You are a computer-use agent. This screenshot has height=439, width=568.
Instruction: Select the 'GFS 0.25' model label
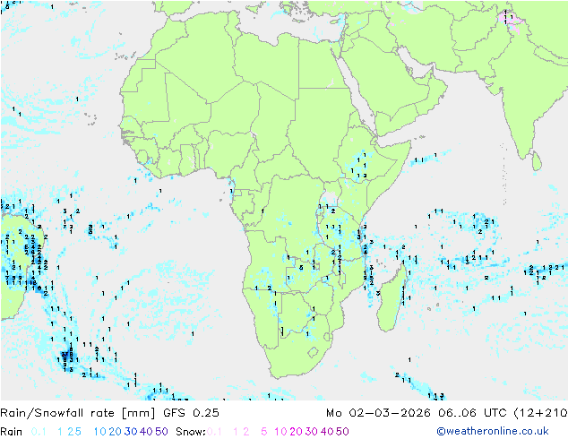coord(191,413)
